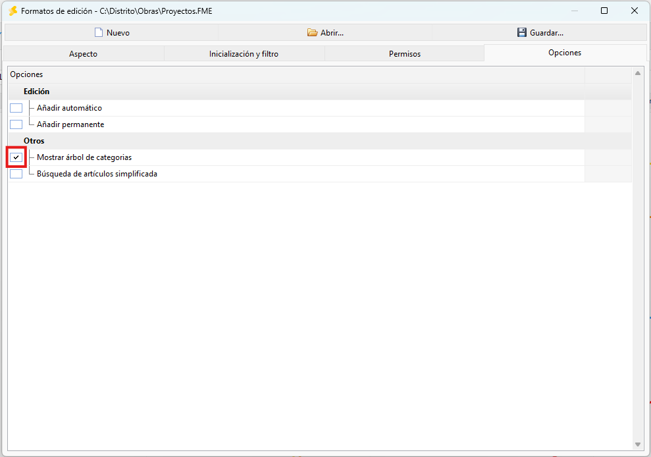Enable the Añadir permanente checkbox
Screen dimensions: 651x457
point(16,124)
